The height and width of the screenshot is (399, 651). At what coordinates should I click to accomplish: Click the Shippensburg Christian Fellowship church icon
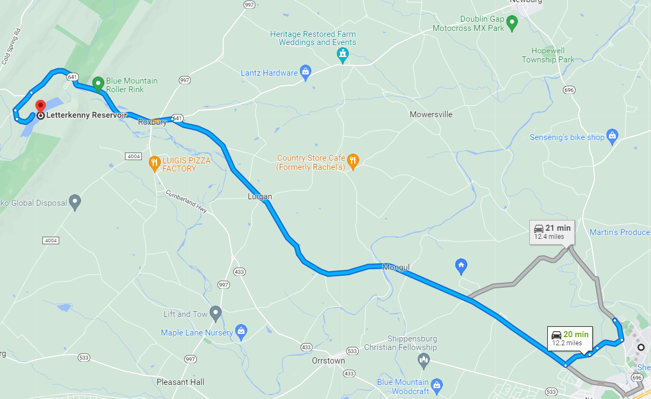(x=424, y=361)
